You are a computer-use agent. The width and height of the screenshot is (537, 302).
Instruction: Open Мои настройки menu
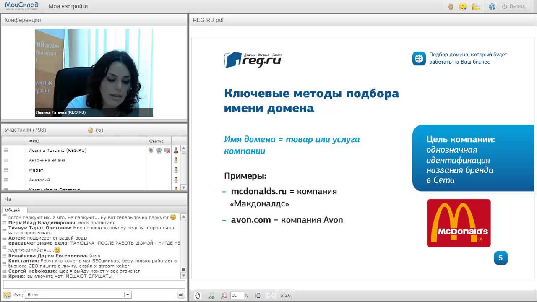click(68, 6)
